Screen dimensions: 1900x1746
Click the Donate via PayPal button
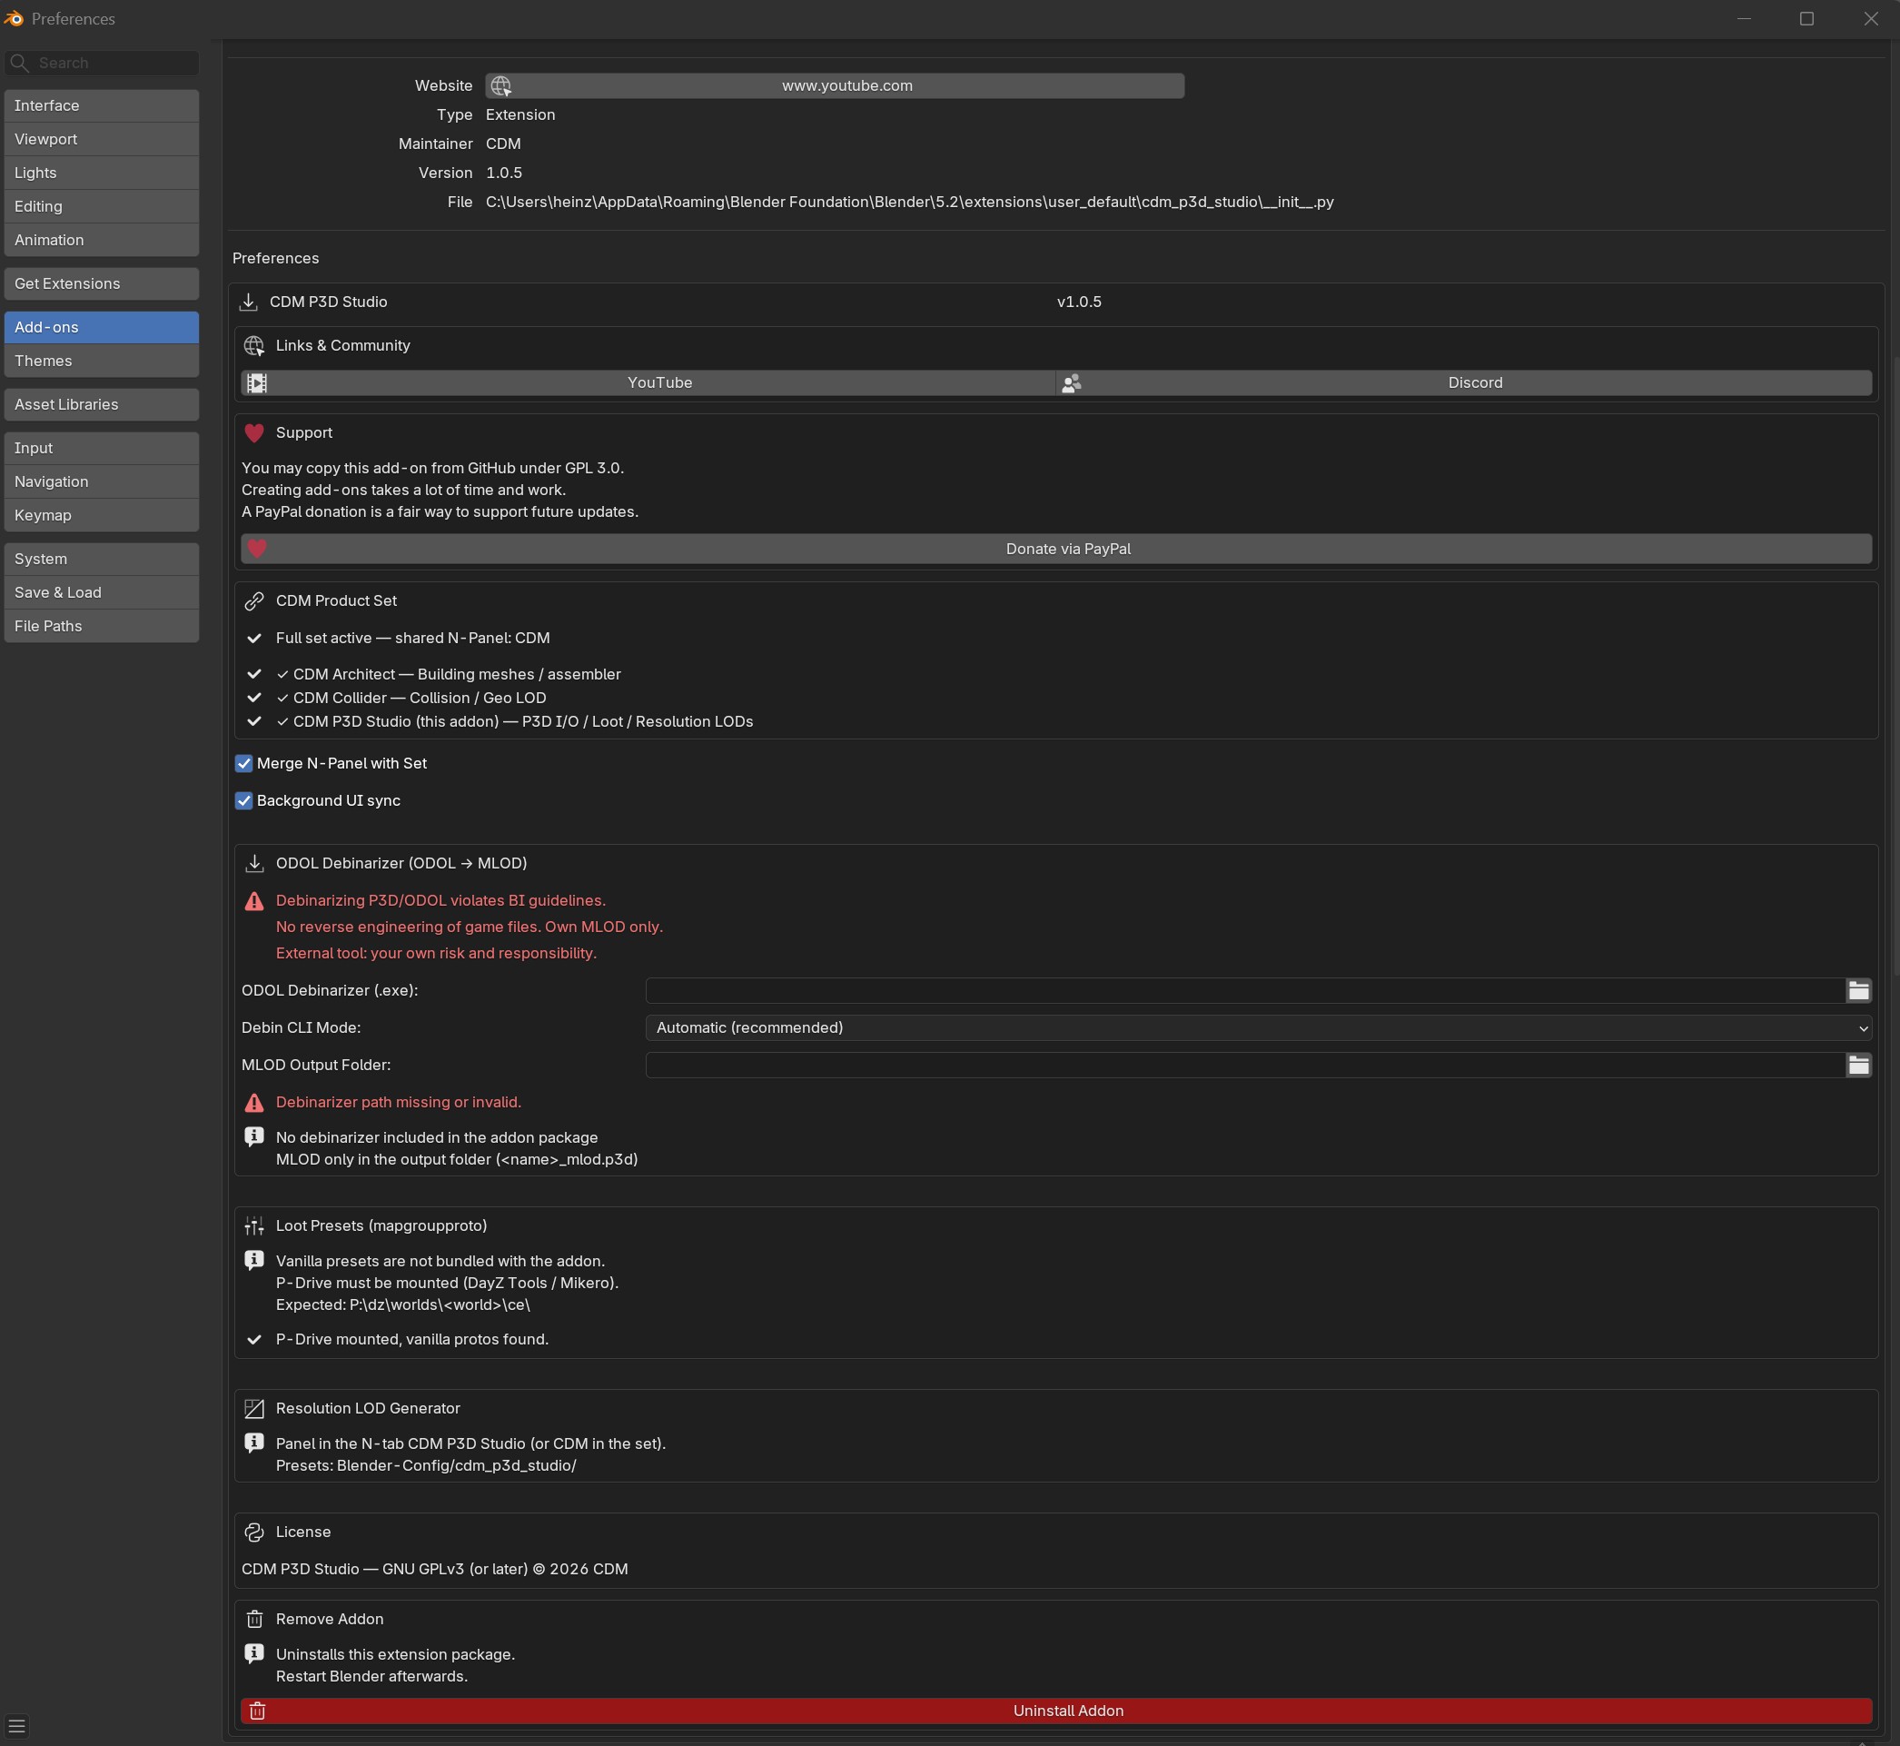[x=1056, y=549]
